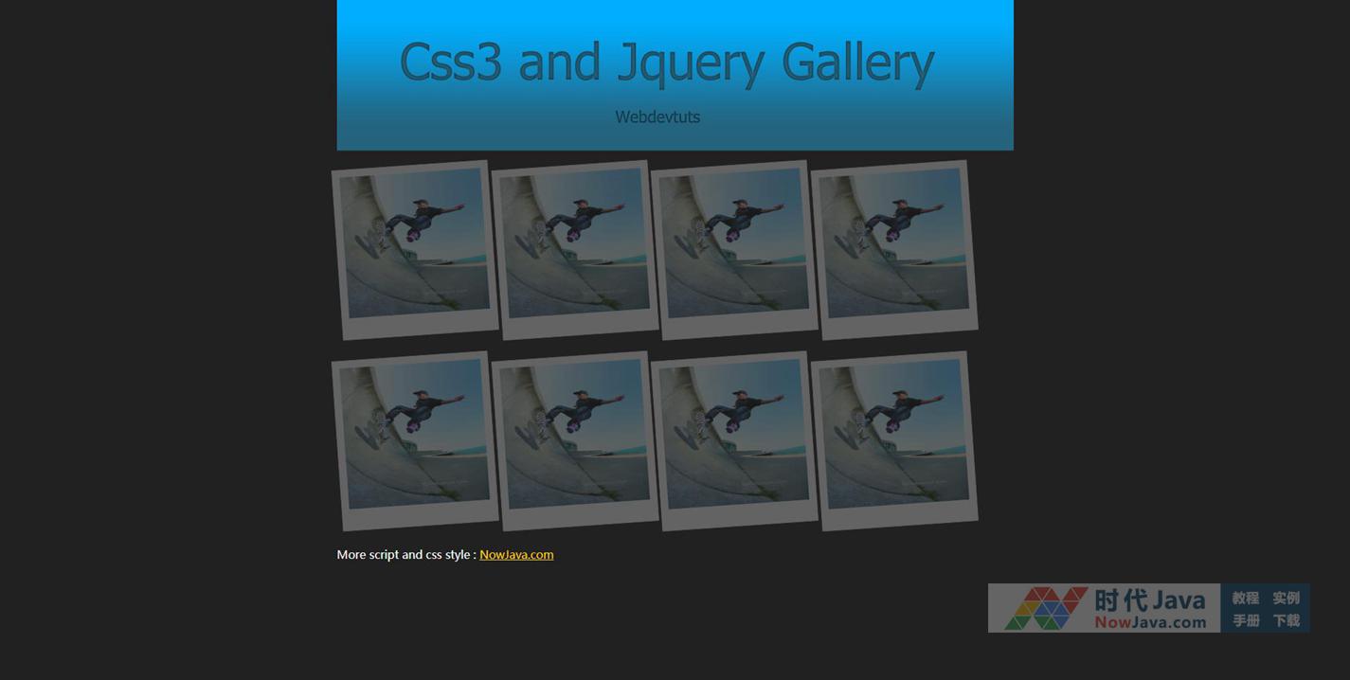
Task: Select the second skateboarder photo, top row
Action: (575, 249)
